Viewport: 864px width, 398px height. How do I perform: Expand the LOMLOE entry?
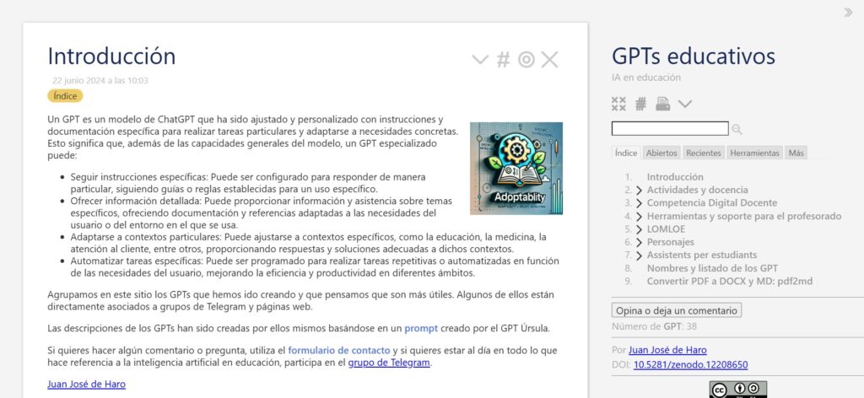click(x=640, y=229)
